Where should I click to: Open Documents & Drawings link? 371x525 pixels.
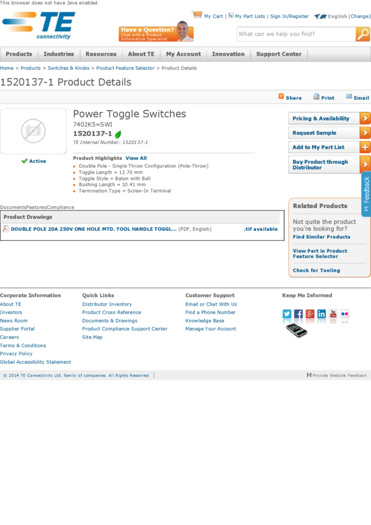[110, 321]
